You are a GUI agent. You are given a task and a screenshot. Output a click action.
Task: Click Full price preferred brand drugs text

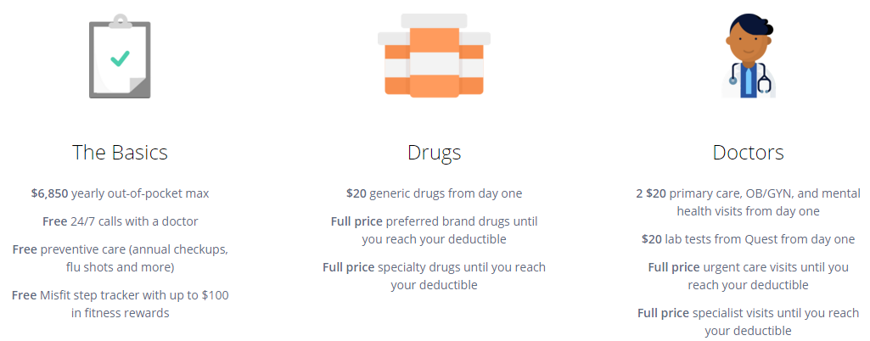(434, 230)
